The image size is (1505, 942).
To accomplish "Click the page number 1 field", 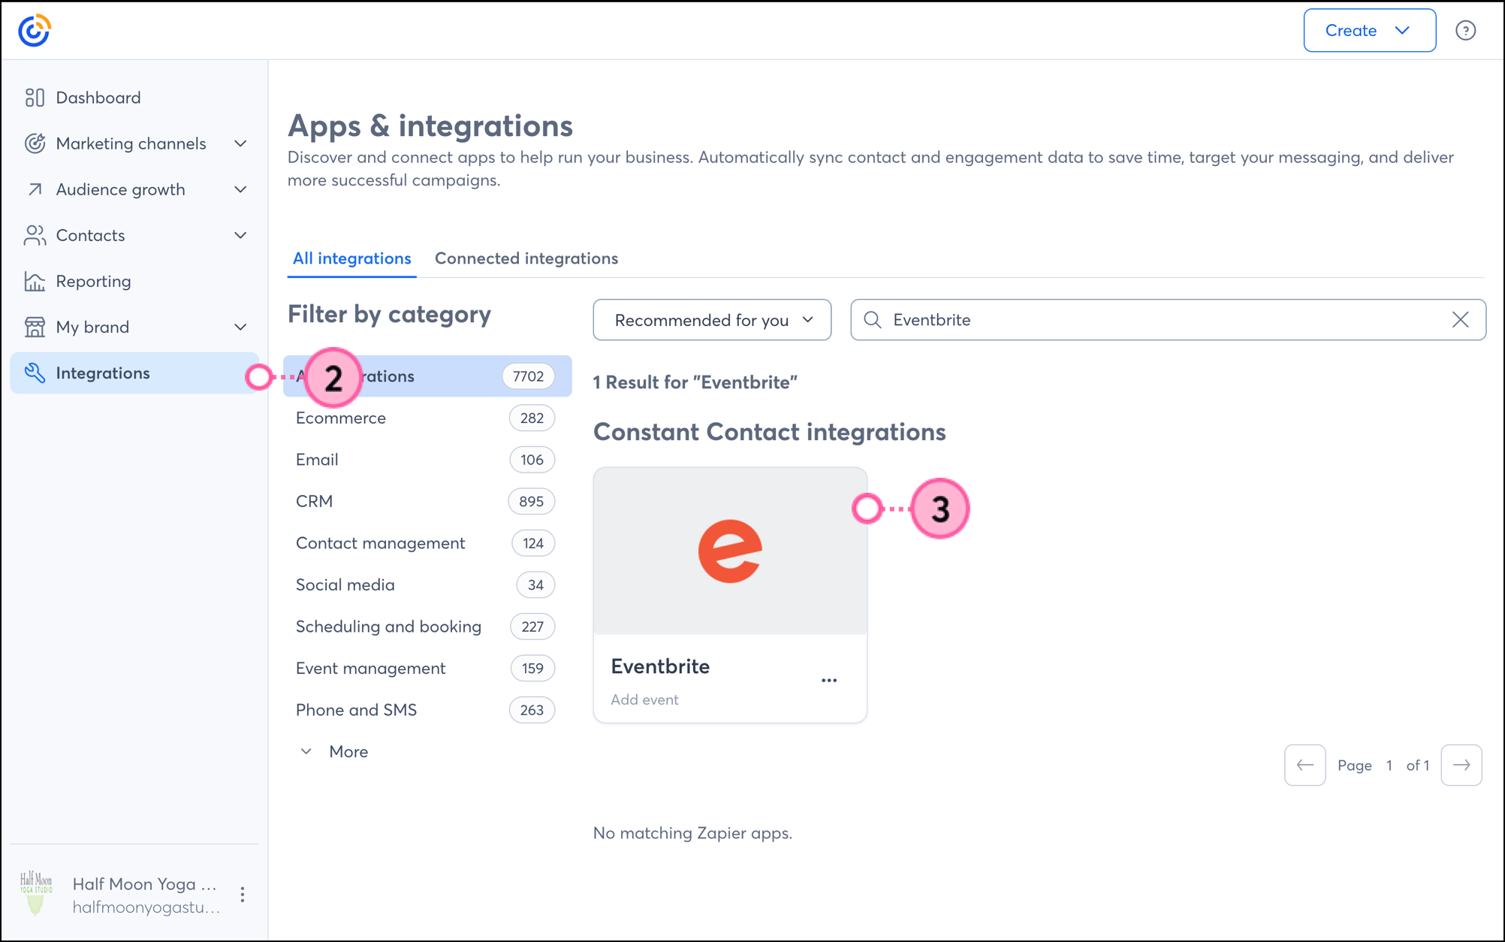I will pyautogui.click(x=1389, y=765).
